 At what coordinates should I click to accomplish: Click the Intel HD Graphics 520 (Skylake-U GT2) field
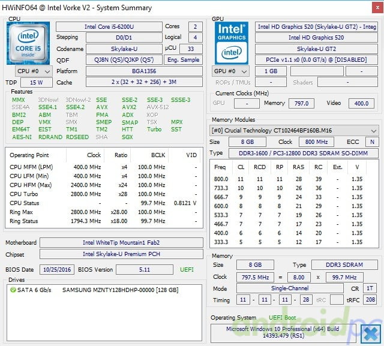316,26
